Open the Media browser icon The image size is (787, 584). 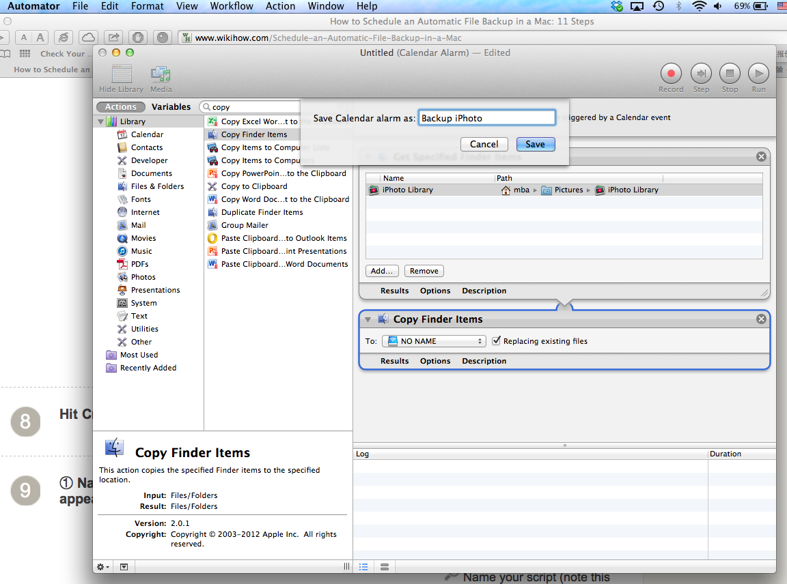pos(161,74)
